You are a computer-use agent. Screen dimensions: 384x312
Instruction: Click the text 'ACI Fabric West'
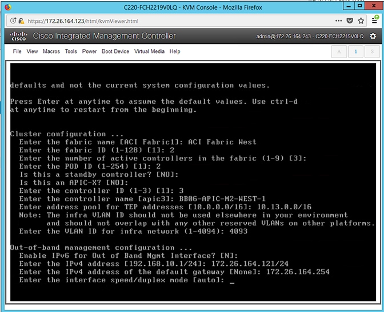point(222,142)
